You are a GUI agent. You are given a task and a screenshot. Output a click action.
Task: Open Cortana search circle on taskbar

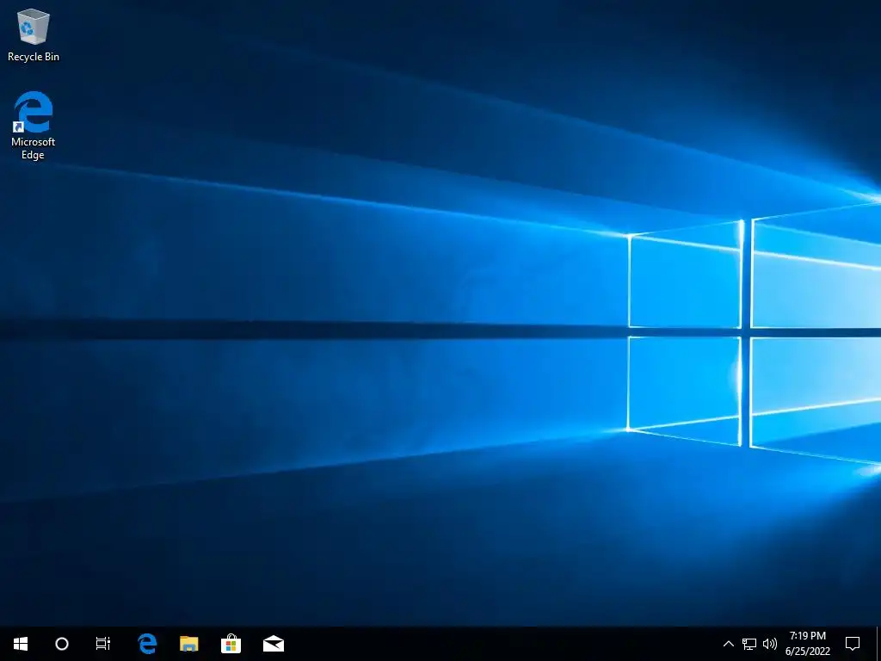click(x=62, y=644)
